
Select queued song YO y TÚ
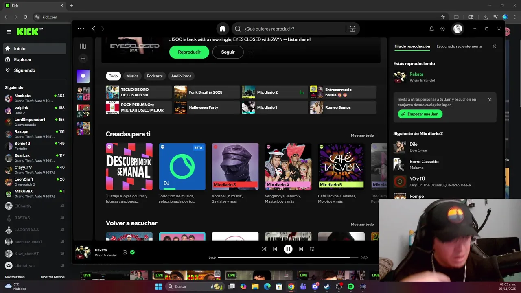pyautogui.click(x=445, y=181)
